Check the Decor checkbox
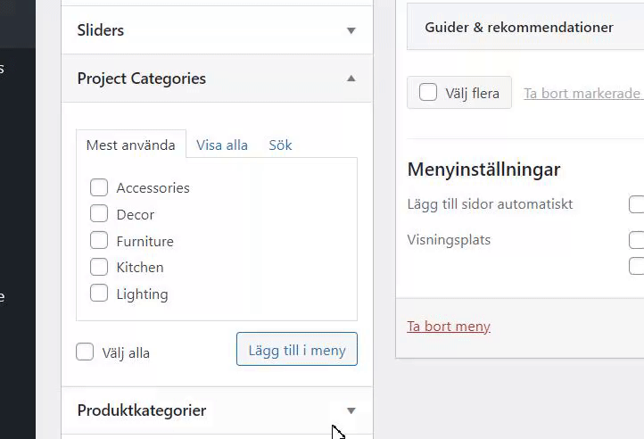Screen dimensions: 644x439 99,214
